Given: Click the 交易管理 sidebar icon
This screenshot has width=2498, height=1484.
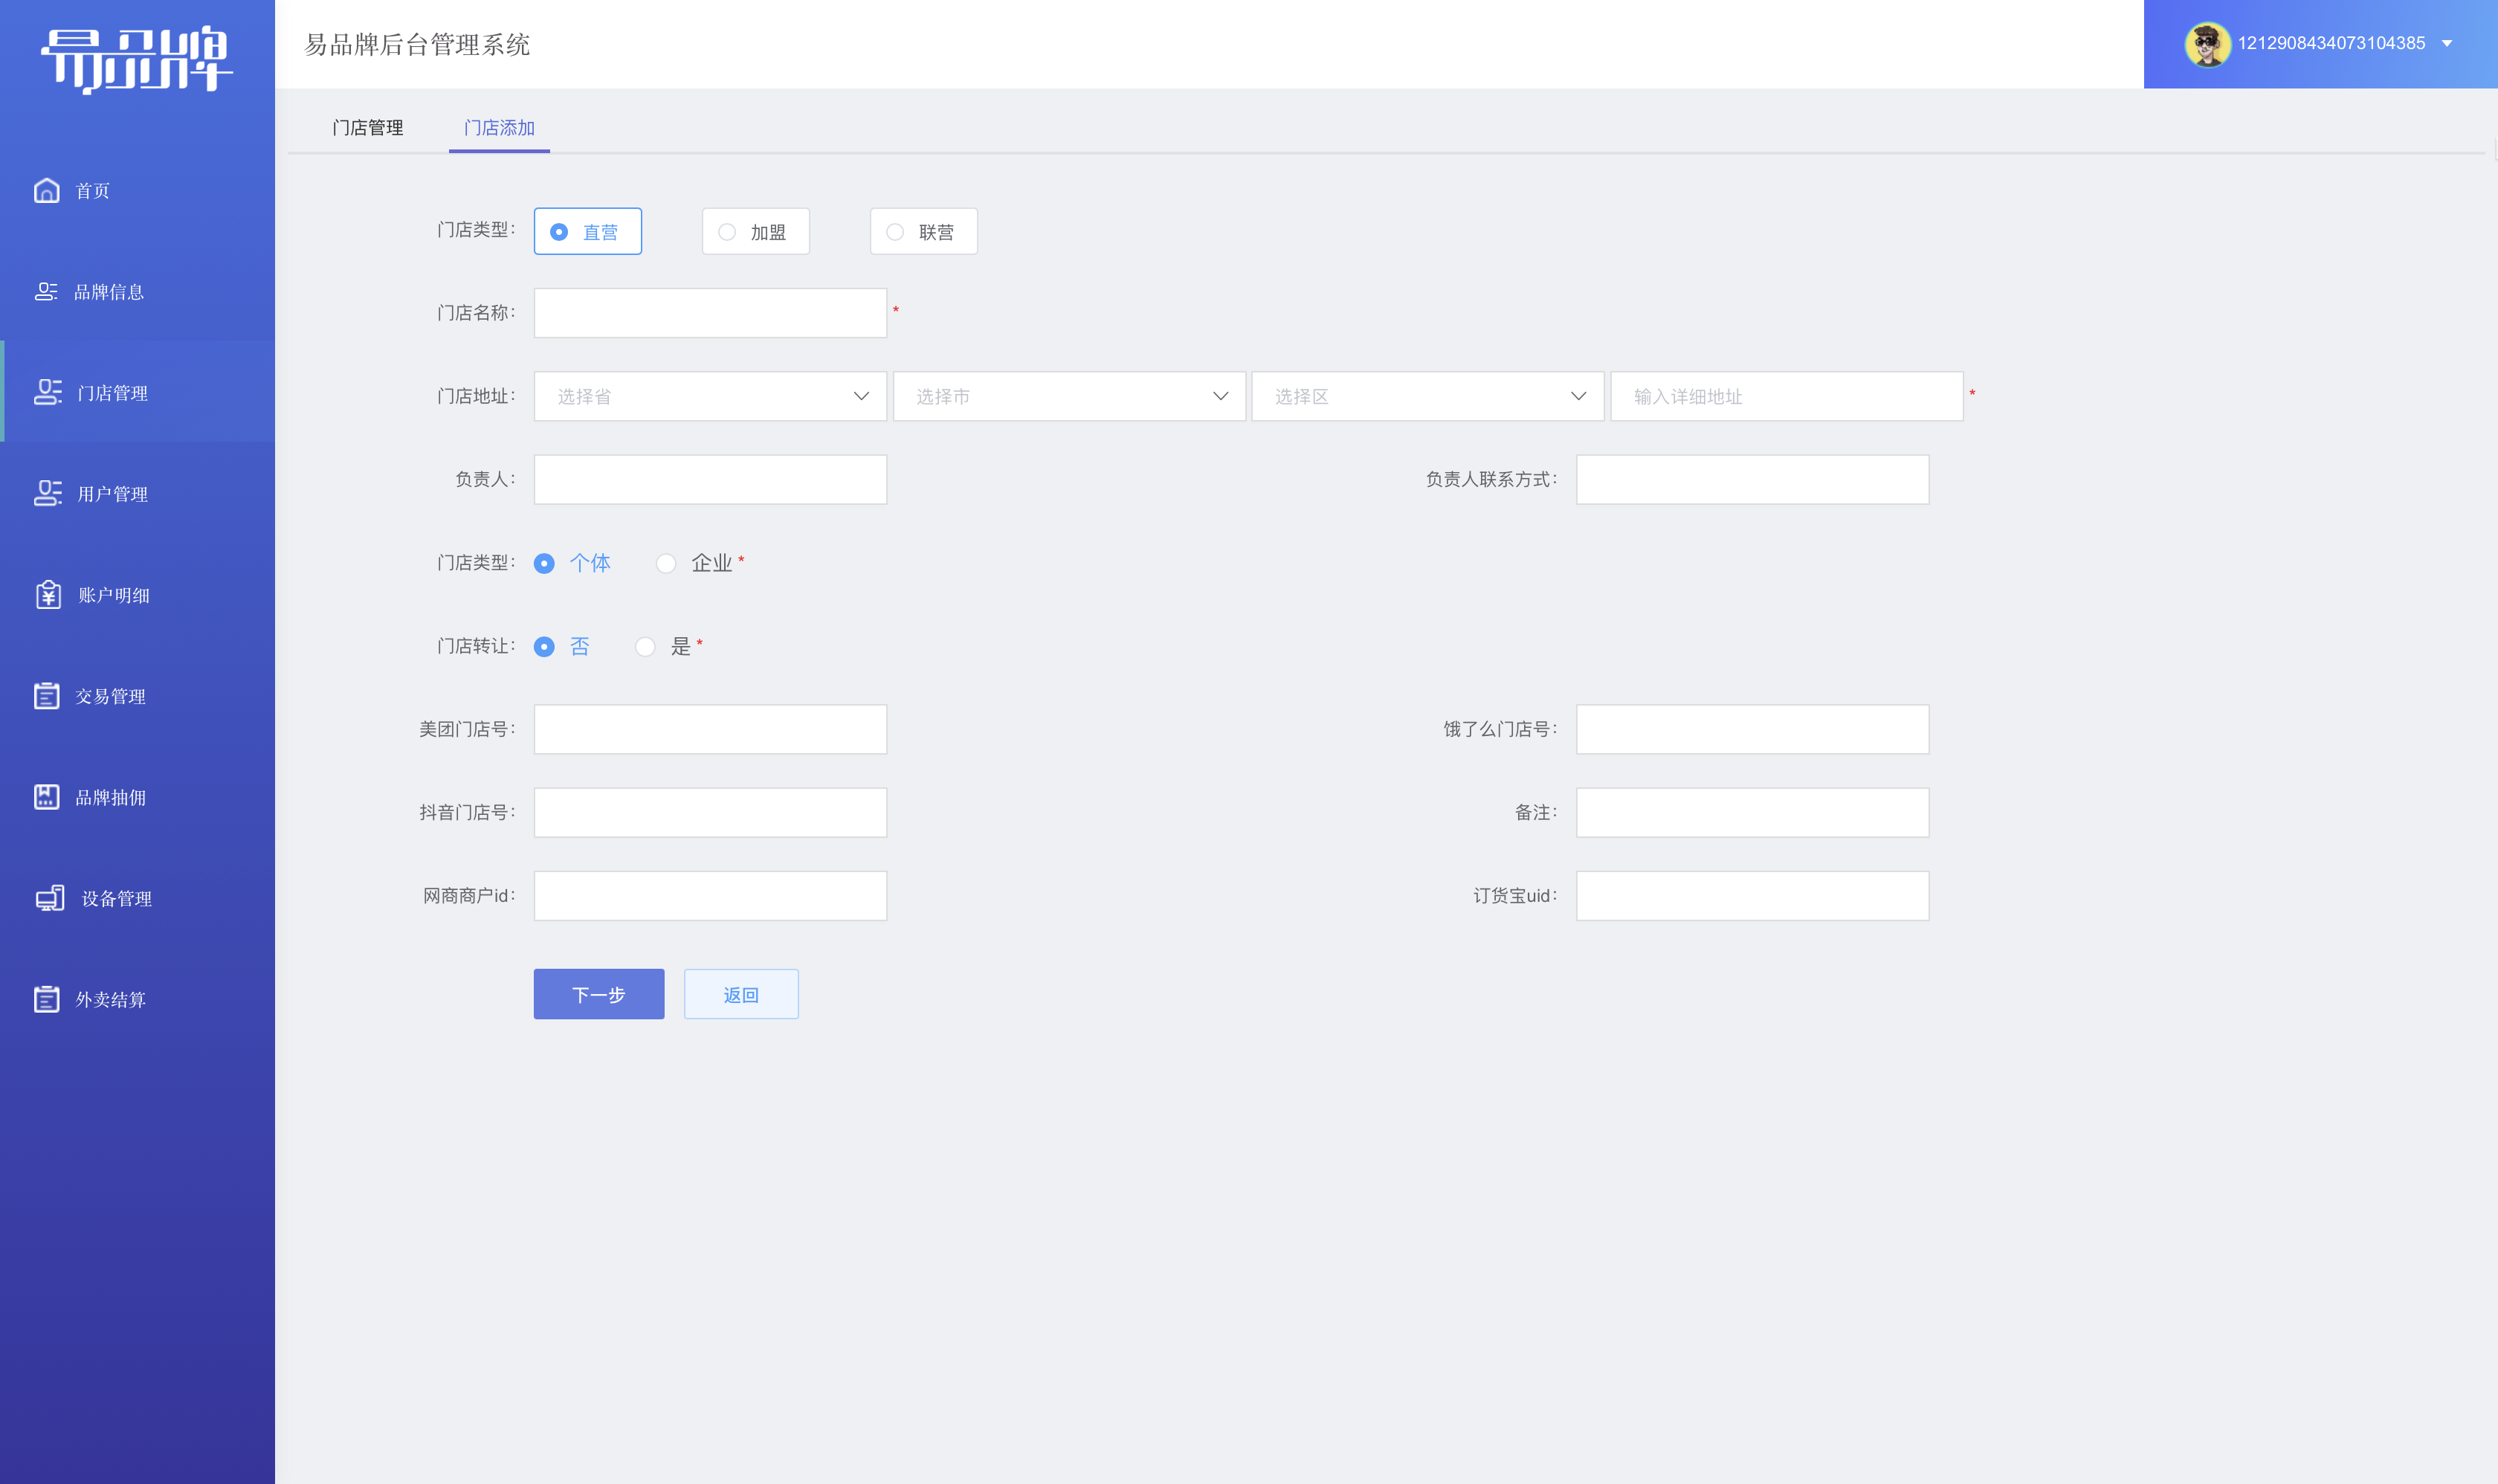Looking at the screenshot, I should (x=46, y=695).
